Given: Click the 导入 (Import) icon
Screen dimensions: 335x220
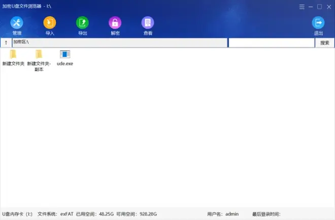Looking at the screenshot, I should 50,23.
